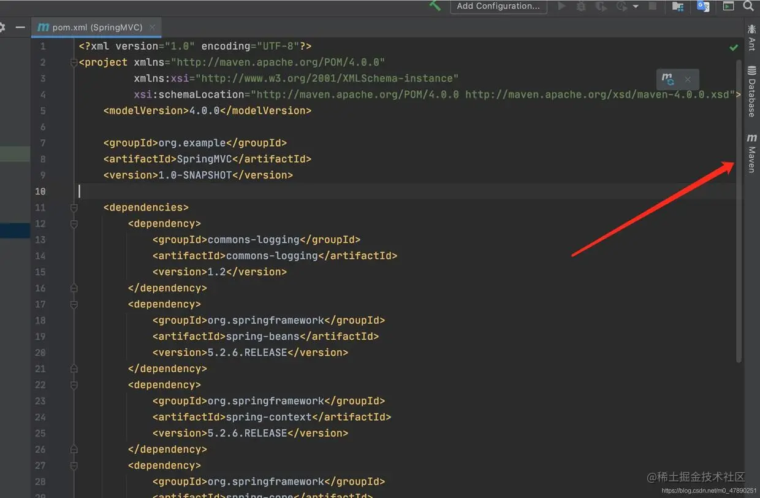Open the Database tool window tab

coord(752,91)
